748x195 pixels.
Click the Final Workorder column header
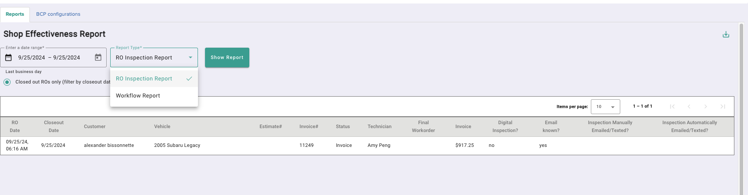423,126
